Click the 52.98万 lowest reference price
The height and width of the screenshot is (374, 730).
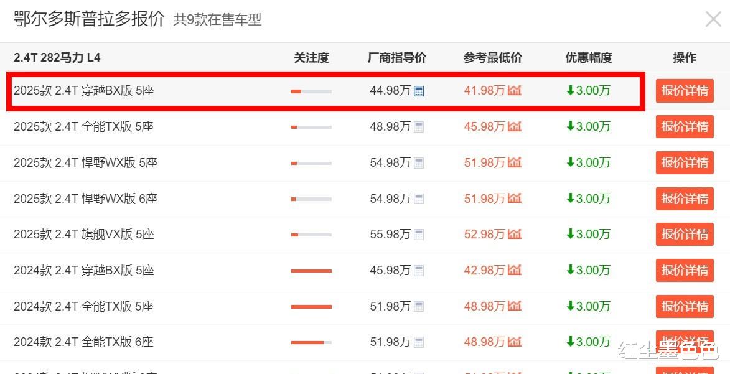(484, 234)
